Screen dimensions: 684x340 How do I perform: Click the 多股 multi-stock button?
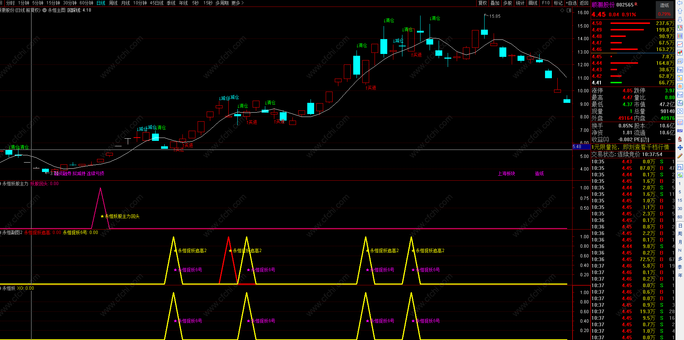(x=507, y=3)
